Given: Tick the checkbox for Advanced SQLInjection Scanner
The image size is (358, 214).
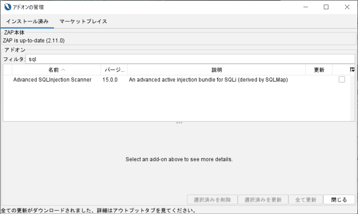Looking at the screenshot, I should click(x=342, y=79).
